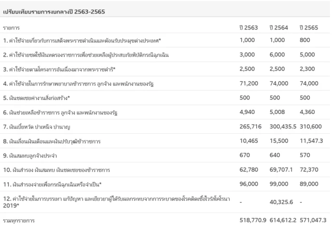Select the total value 614,612.2
Image resolution: width=332 pixels, height=226 pixels.
pyautogui.click(x=281, y=220)
